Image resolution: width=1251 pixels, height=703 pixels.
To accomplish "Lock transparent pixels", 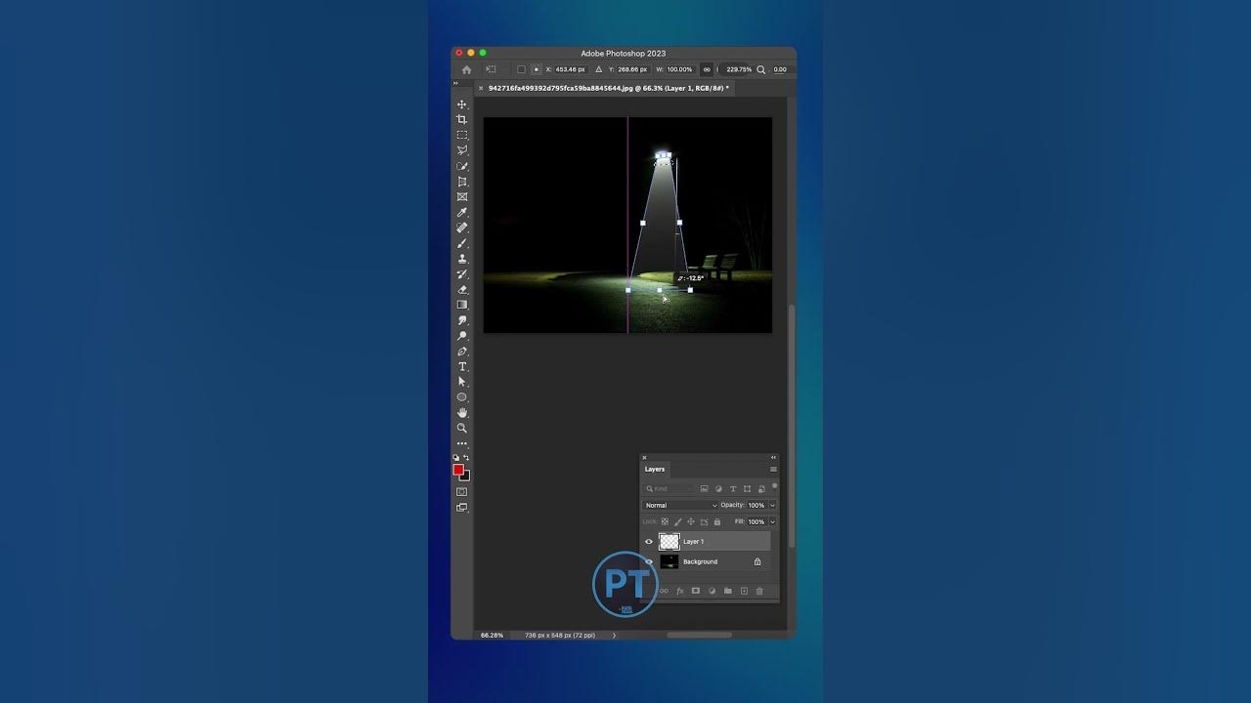I will (665, 521).
